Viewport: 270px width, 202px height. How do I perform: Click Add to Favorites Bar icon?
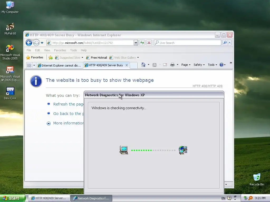click(51, 58)
